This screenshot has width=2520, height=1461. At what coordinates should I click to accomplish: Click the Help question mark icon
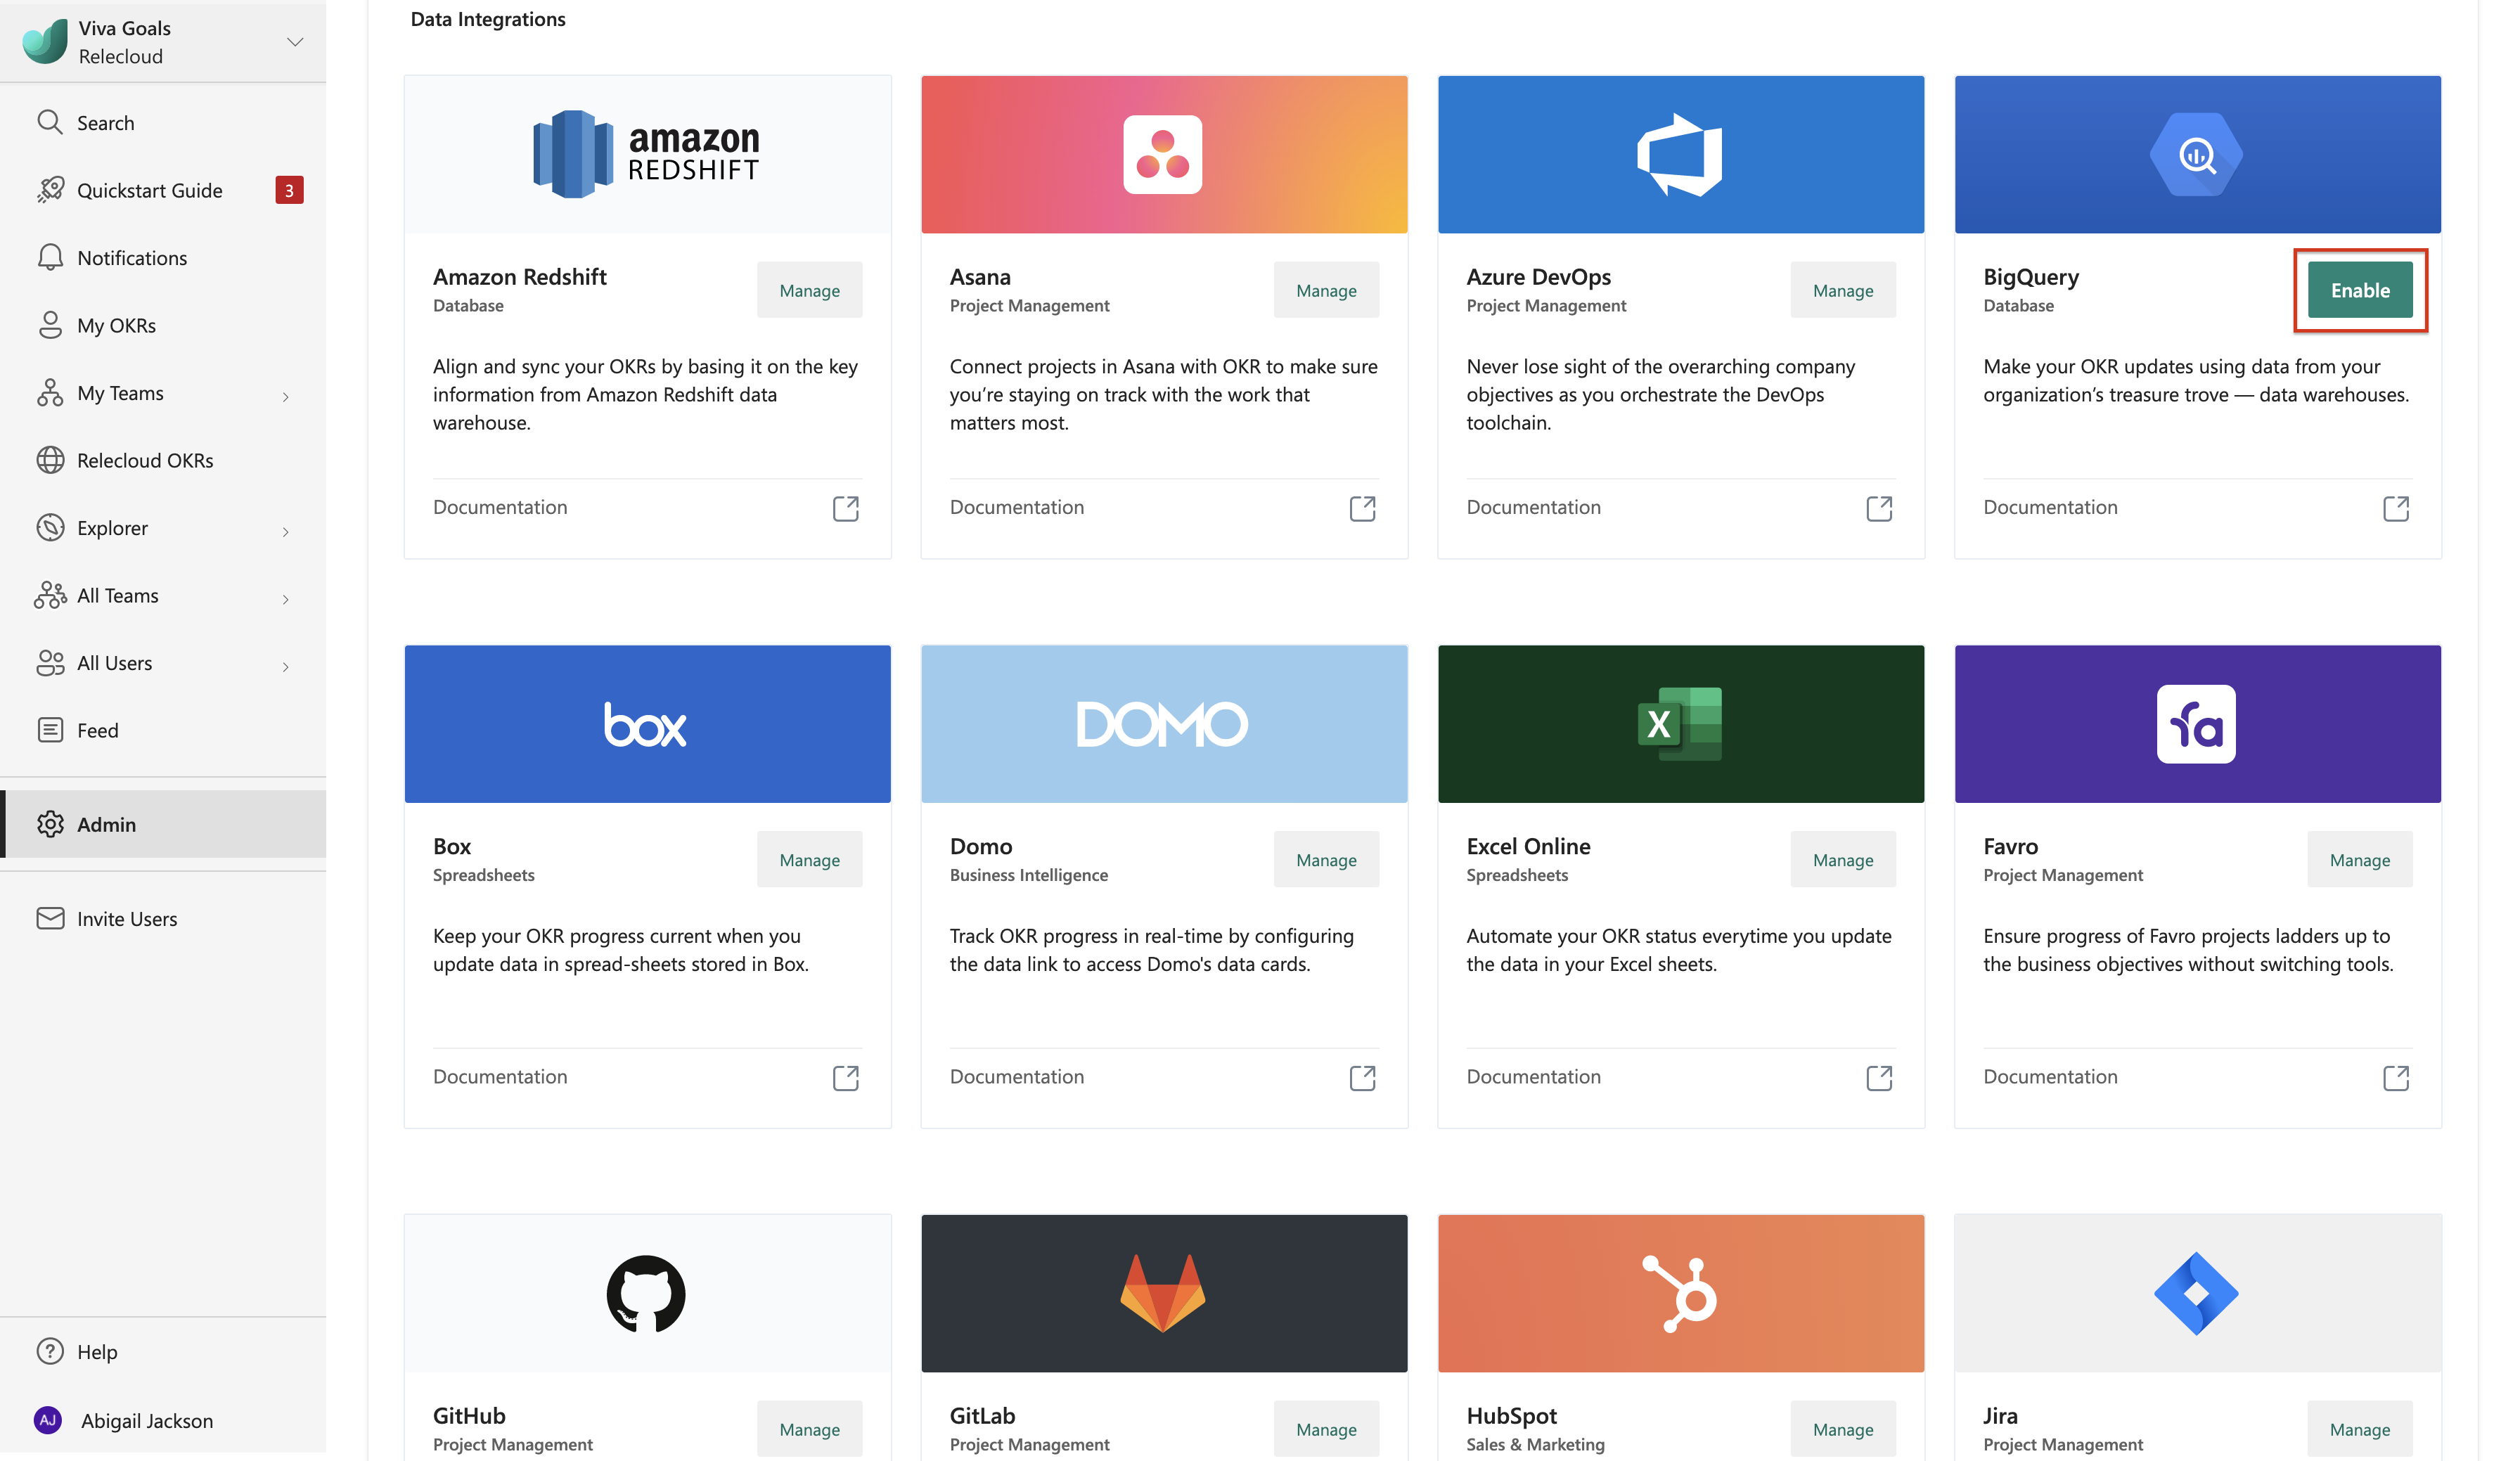pos(50,1351)
